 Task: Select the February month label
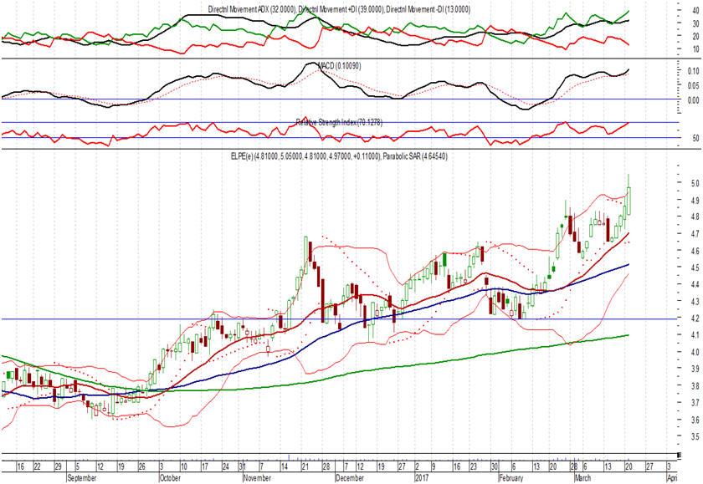pos(511,478)
